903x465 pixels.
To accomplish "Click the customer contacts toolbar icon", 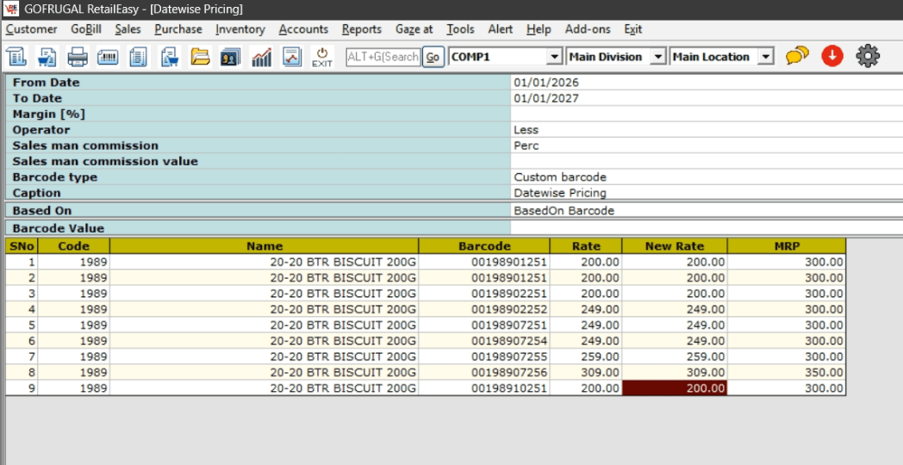I will point(230,57).
